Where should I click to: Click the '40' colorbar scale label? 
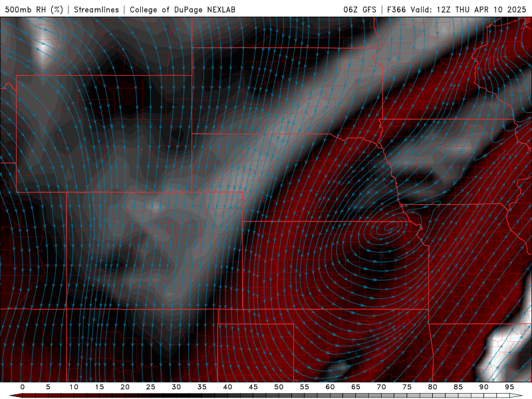[227, 387]
